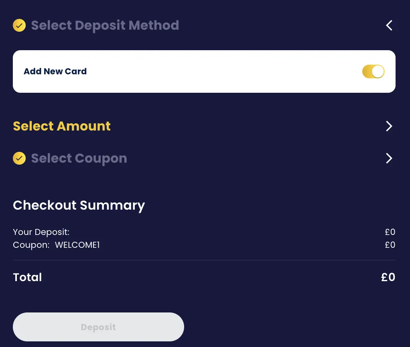Click the Add New Card label
The image size is (410, 347).
point(55,71)
